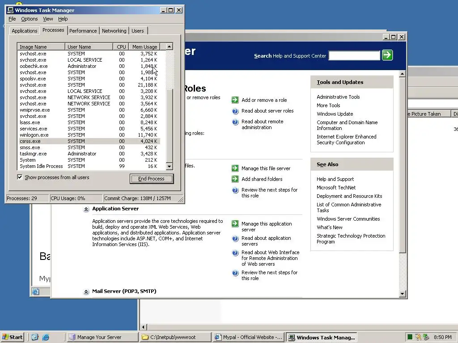Switch to the Applications tab
Viewport: 458px width, 343px height.
pyautogui.click(x=25, y=31)
